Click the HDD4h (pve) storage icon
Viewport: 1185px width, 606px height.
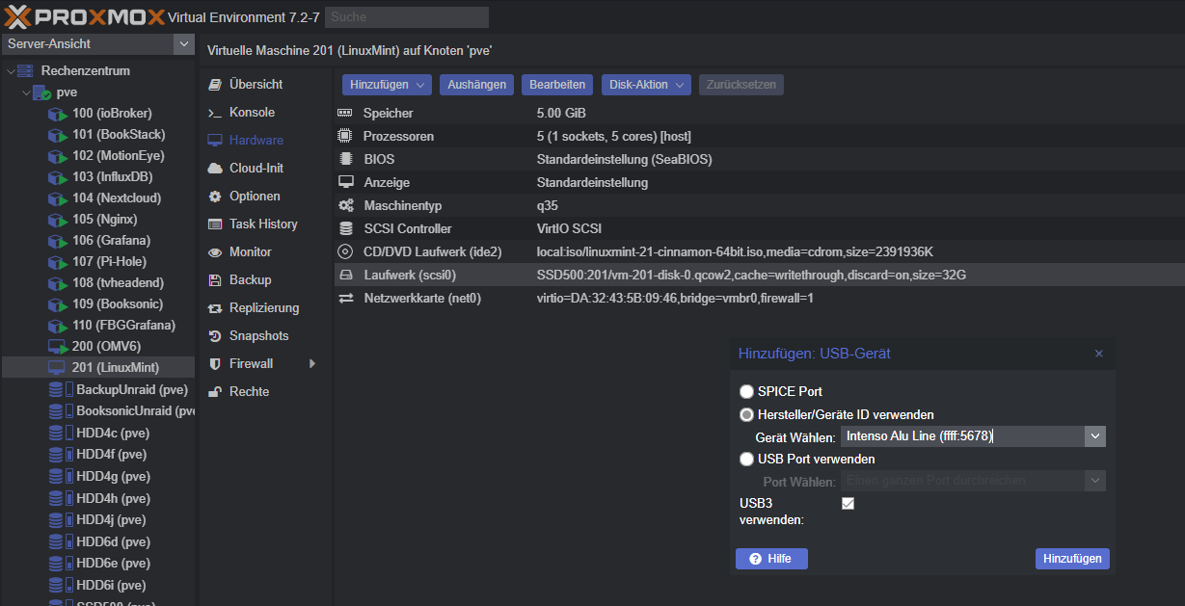click(61, 499)
